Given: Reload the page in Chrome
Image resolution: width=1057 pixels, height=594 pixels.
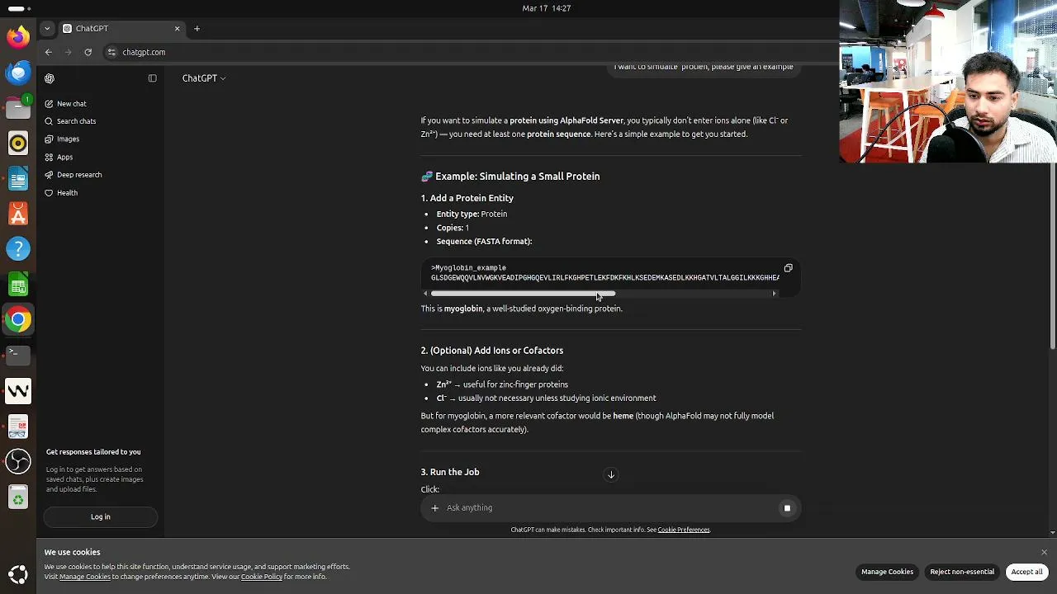Looking at the screenshot, I should [88, 52].
